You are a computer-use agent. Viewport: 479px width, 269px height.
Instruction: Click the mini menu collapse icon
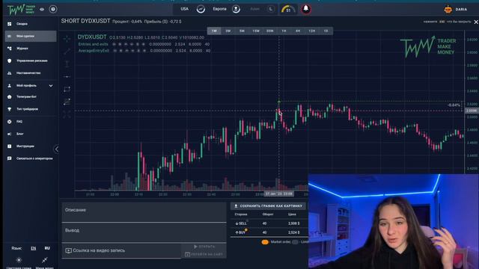[x=45, y=260]
